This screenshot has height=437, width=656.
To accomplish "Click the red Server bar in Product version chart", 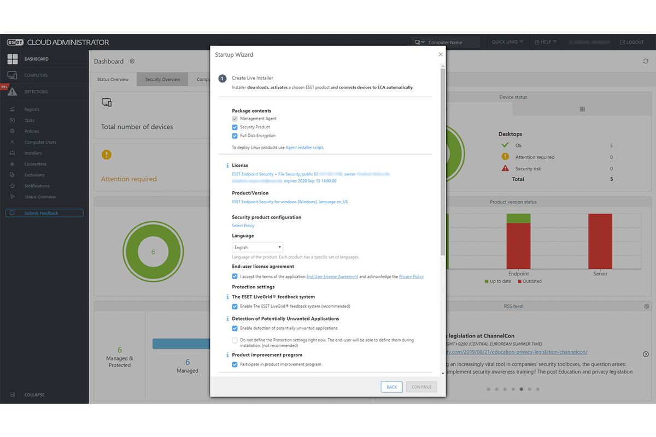I will tap(600, 241).
